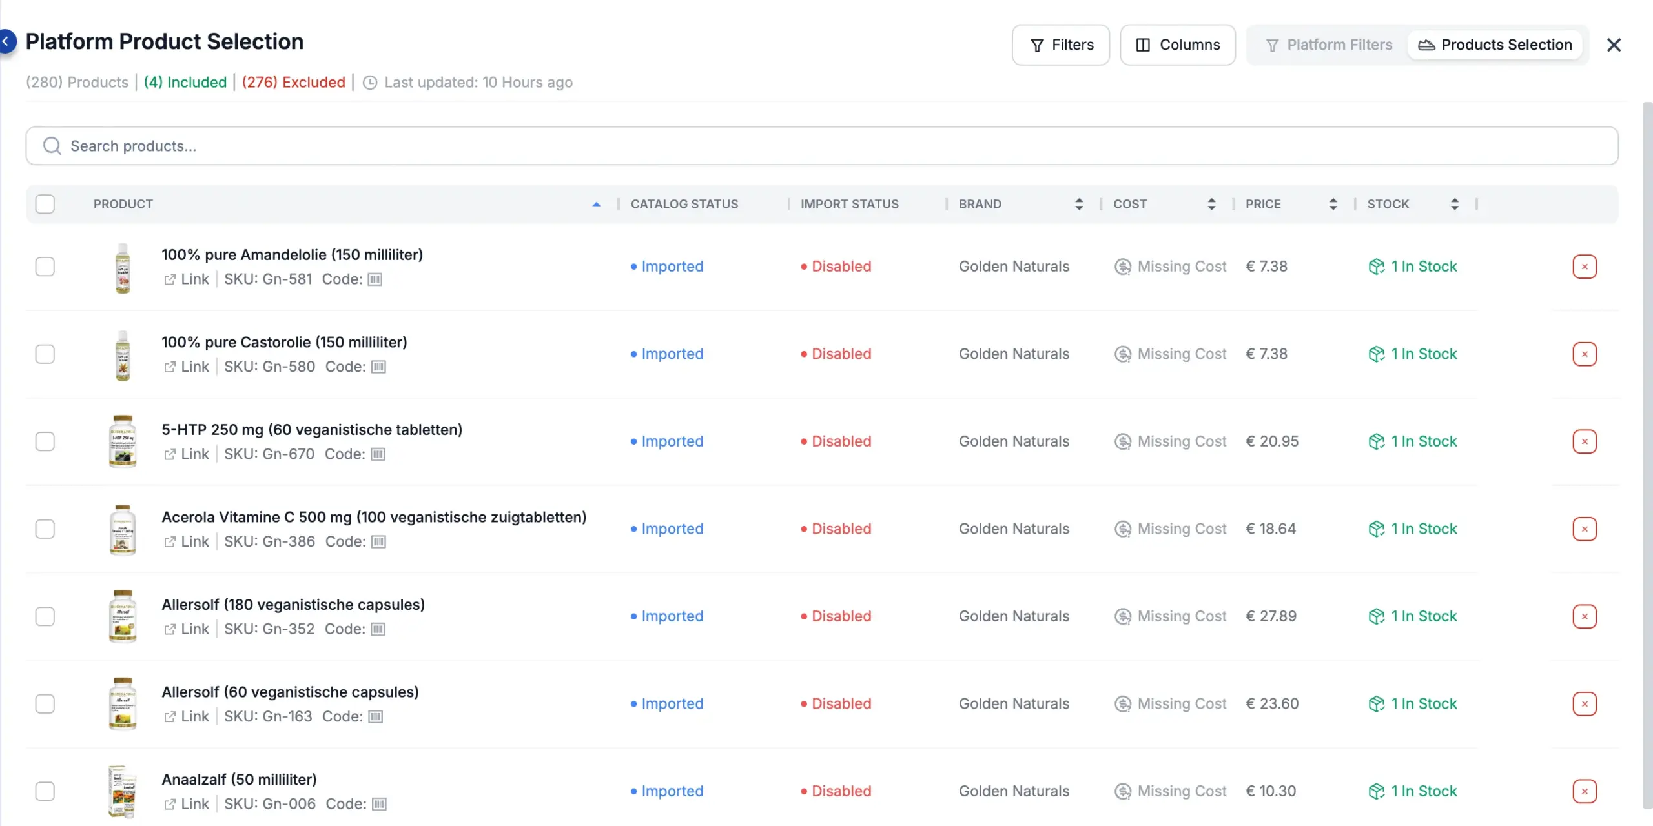
Task: Close the Platform Product Selection panel
Action: pyautogui.click(x=1614, y=45)
